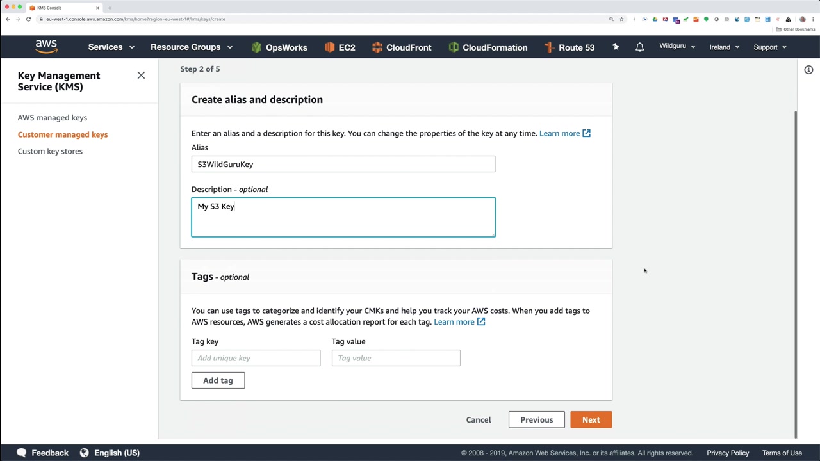Click the AWS logo home icon
This screenshot has height=461, width=820.
[46, 47]
